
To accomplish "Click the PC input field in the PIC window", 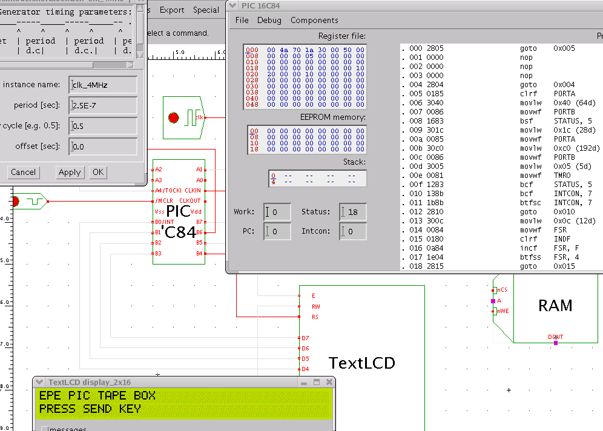I will point(276,231).
